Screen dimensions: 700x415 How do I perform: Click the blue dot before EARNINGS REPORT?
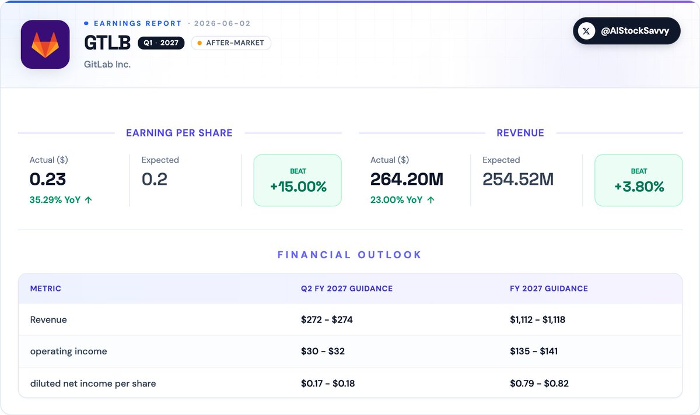[x=86, y=23]
